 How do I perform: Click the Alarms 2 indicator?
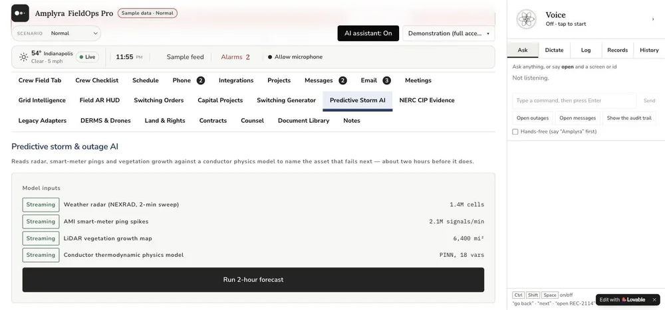(x=235, y=56)
